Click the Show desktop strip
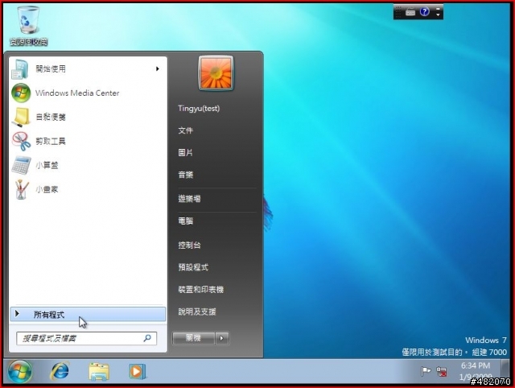Image resolution: width=515 pixels, height=388 pixels. click(x=505, y=371)
